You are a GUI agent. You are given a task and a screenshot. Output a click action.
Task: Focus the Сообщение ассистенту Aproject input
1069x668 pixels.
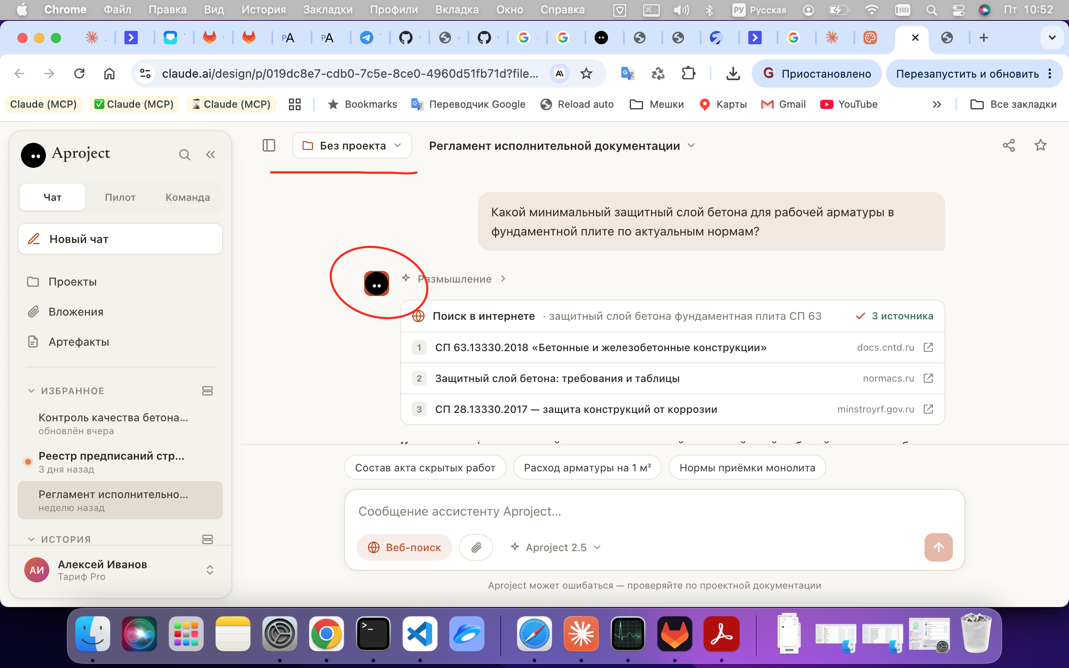654,511
